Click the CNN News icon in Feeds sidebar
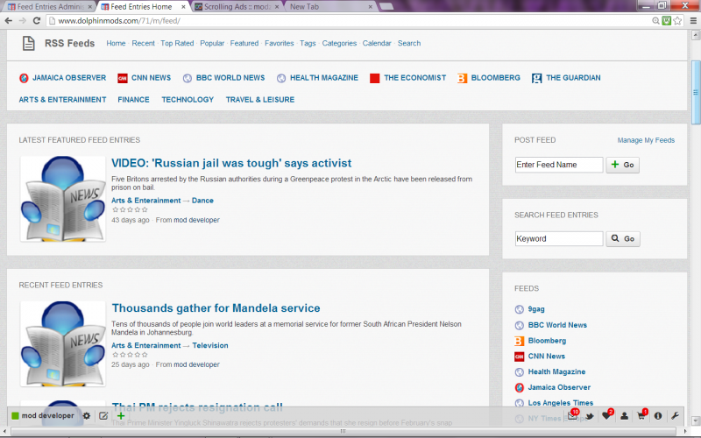 click(x=519, y=357)
